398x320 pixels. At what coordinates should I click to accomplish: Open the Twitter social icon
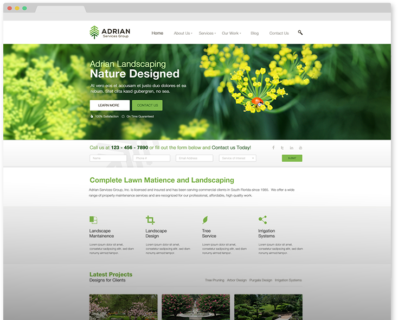coord(283,148)
